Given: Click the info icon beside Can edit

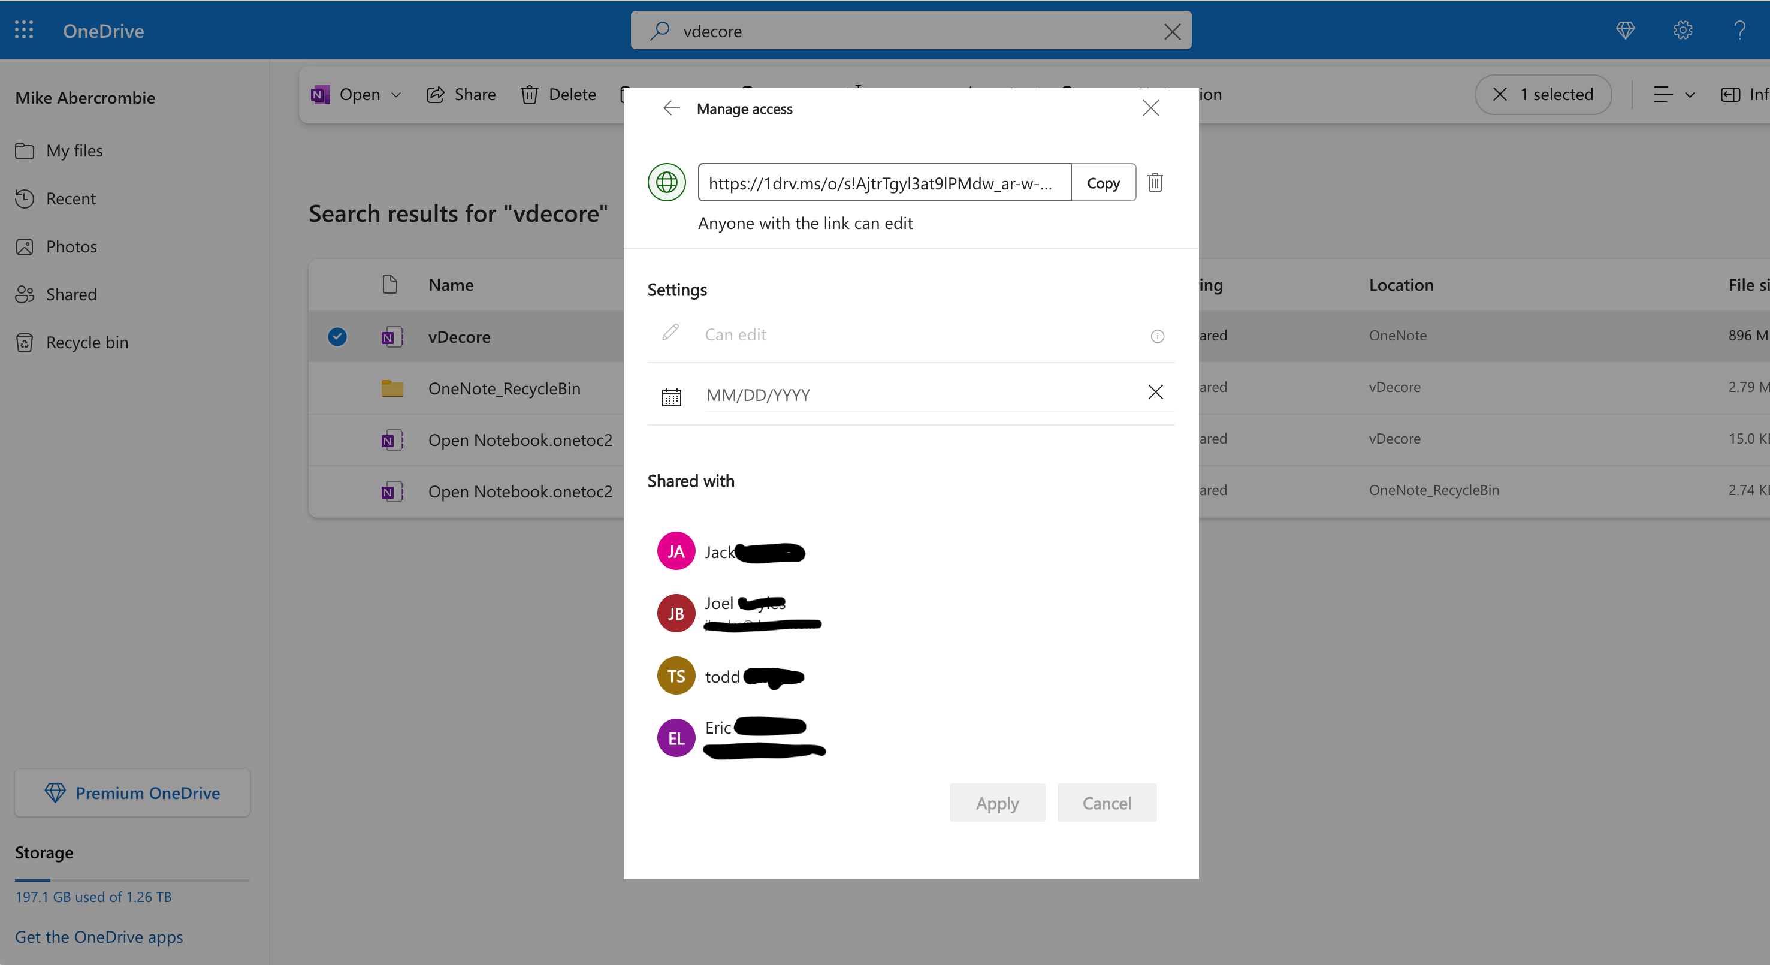Looking at the screenshot, I should 1157,336.
